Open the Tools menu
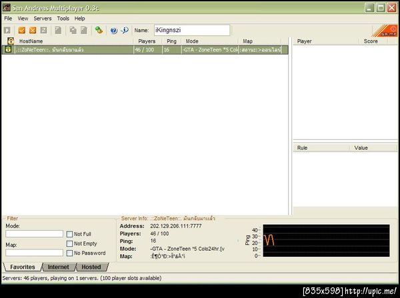The width and height of the screenshot is (400, 298). (x=63, y=19)
